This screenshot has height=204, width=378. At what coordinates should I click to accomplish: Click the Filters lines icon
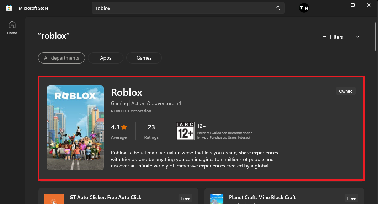tap(324, 37)
